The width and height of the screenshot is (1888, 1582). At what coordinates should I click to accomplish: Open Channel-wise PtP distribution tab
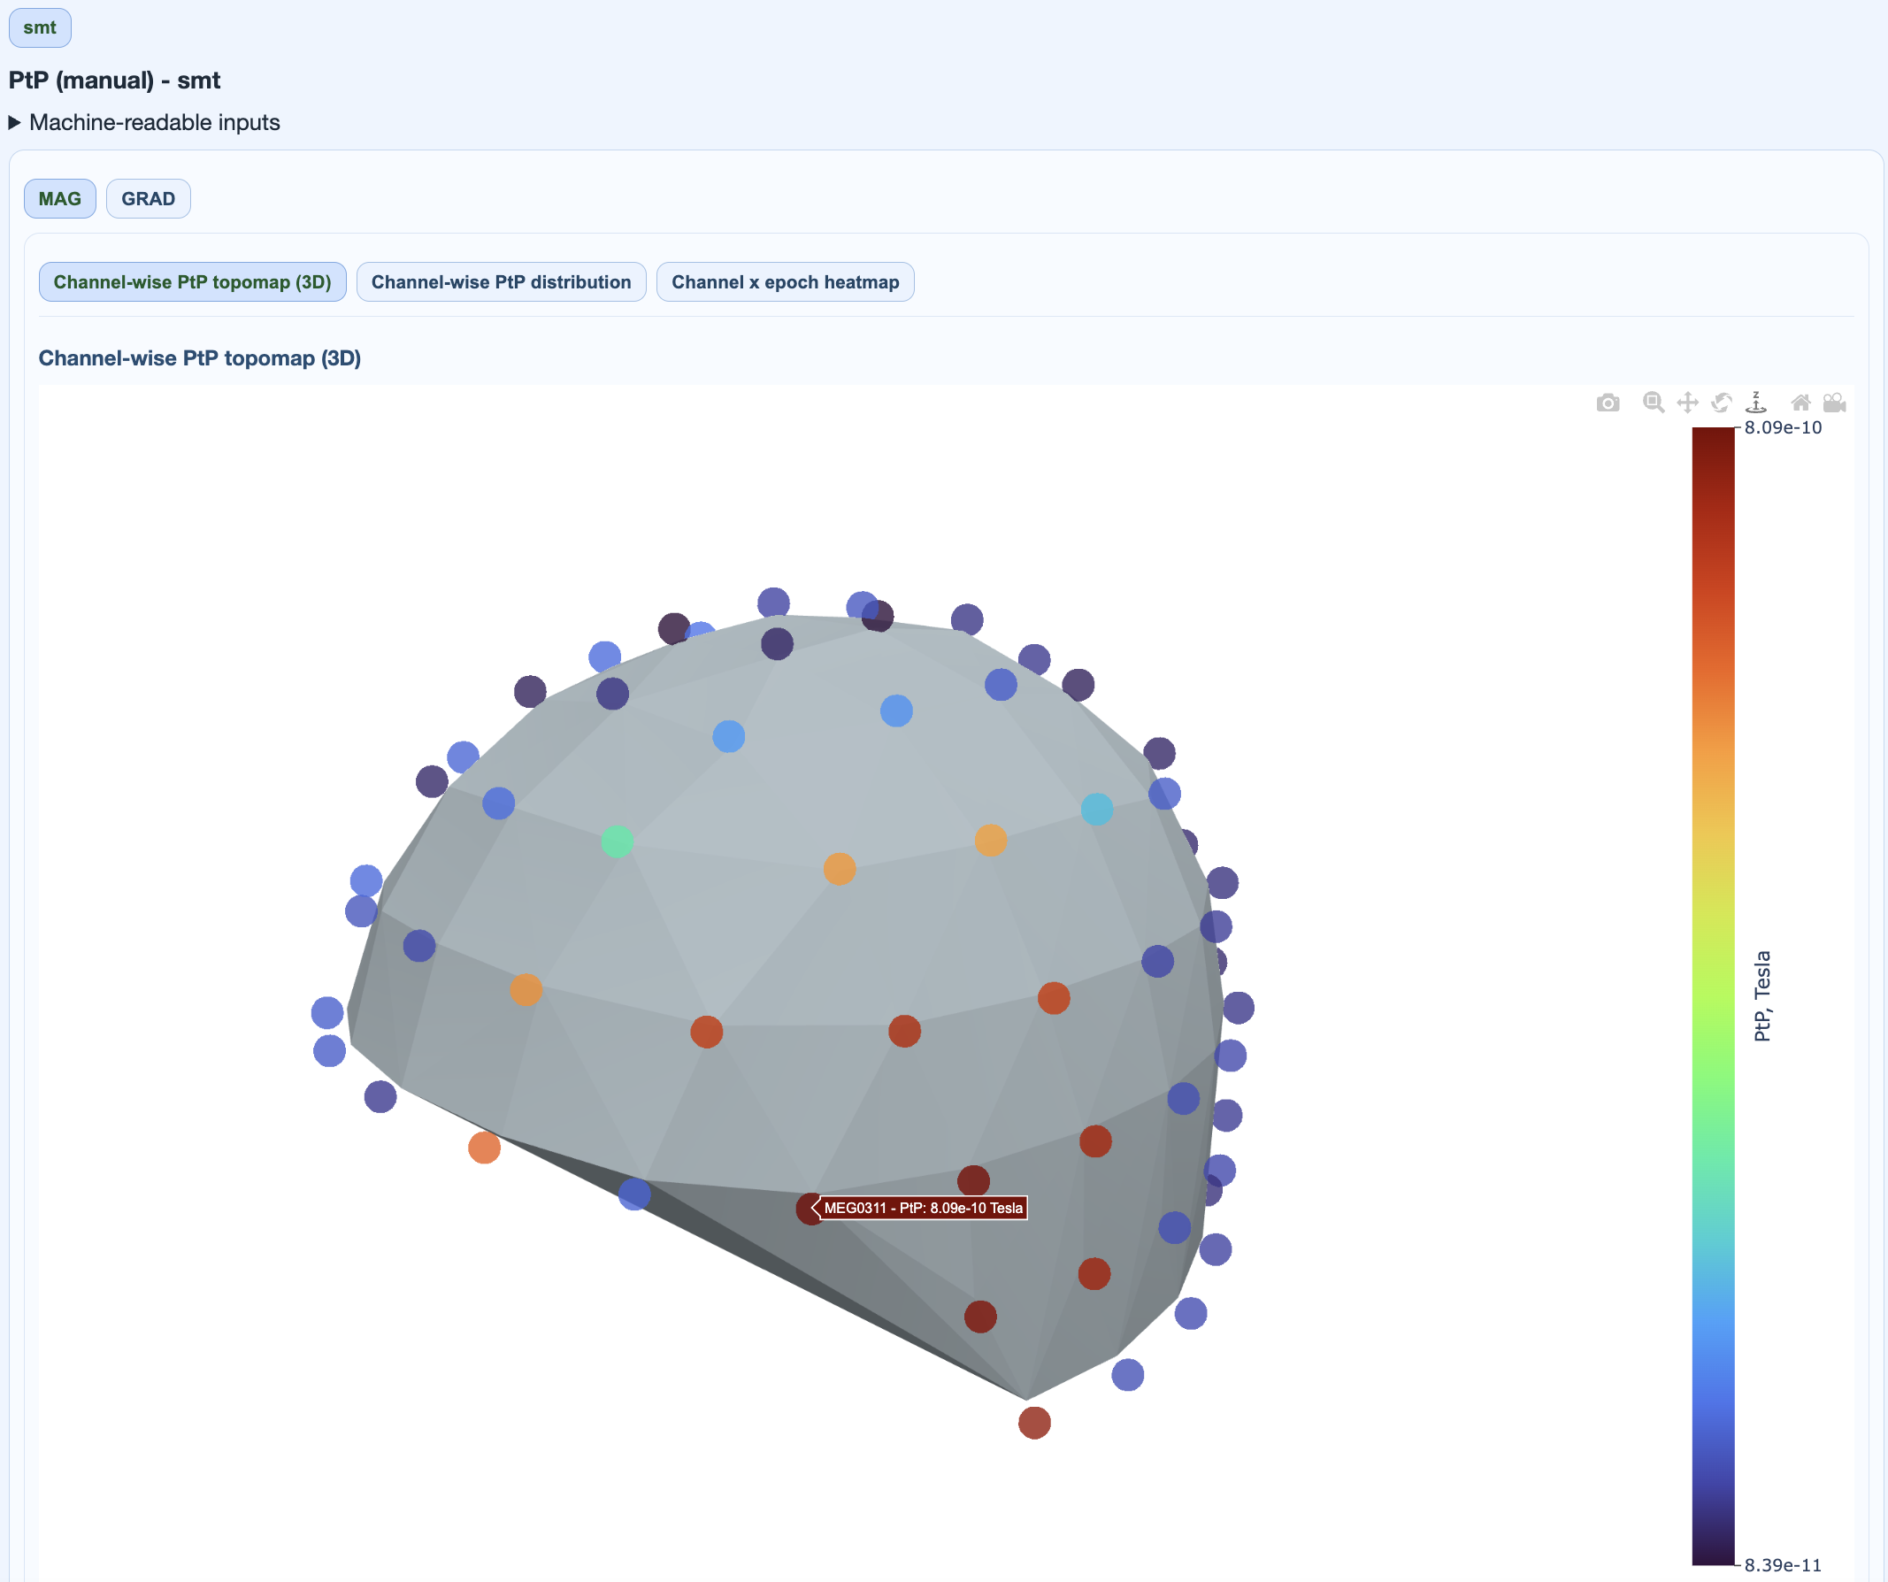(x=501, y=282)
